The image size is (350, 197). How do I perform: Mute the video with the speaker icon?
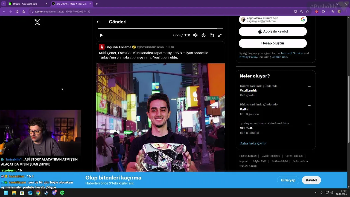[x=195, y=35]
